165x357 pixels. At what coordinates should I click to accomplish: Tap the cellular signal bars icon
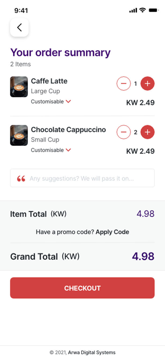(x=133, y=10)
